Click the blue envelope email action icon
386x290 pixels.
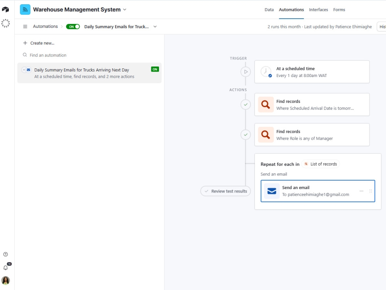[x=272, y=191]
